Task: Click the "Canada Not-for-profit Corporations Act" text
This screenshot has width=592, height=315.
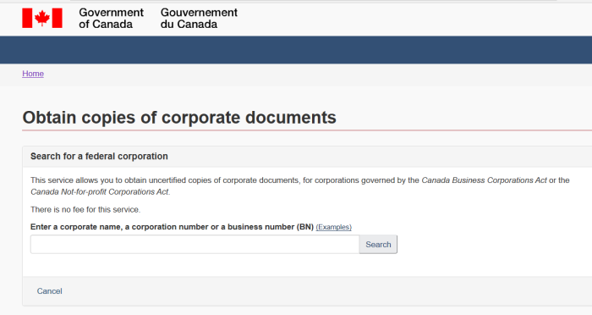Action: point(100,192)
